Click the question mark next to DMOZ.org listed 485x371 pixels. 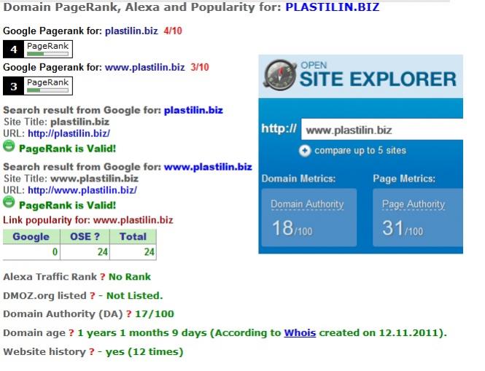(92, 296)
